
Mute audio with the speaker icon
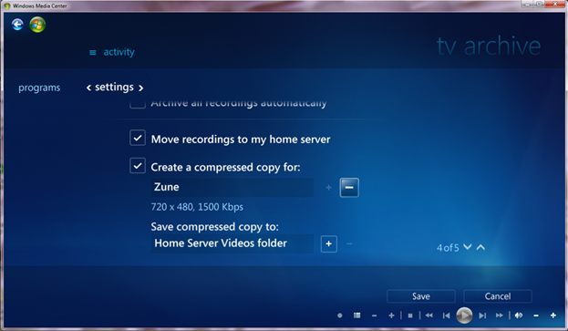tap(519, 315)
